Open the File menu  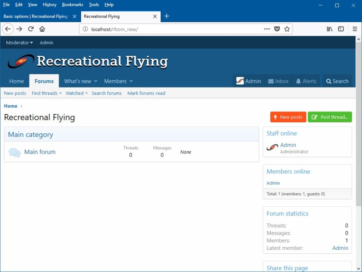6,5
